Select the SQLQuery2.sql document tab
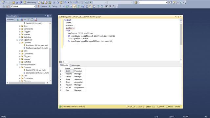 click(80, 17)
